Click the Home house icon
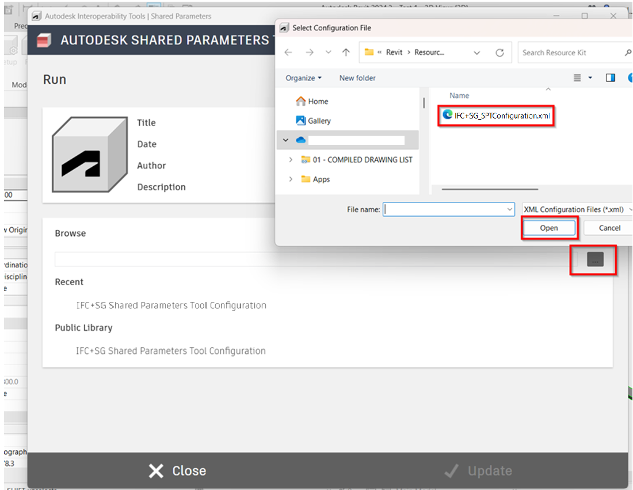Screen dimensions: 633x490 (x=301, y=101)
